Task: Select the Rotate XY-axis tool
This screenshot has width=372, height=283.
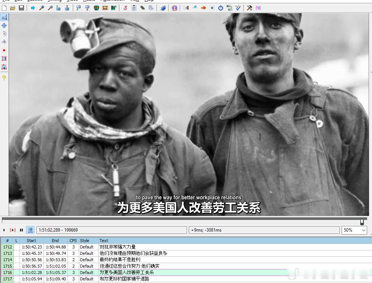Action: (x=4, y=42)
